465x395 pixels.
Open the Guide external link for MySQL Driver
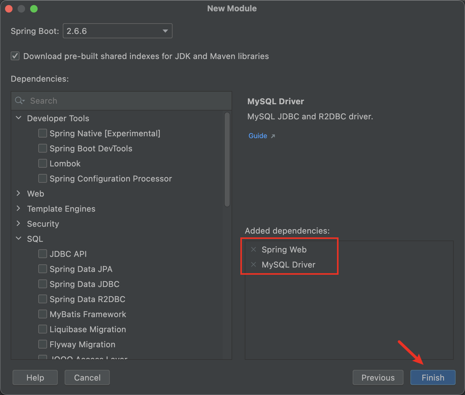(x=258, y=136)
